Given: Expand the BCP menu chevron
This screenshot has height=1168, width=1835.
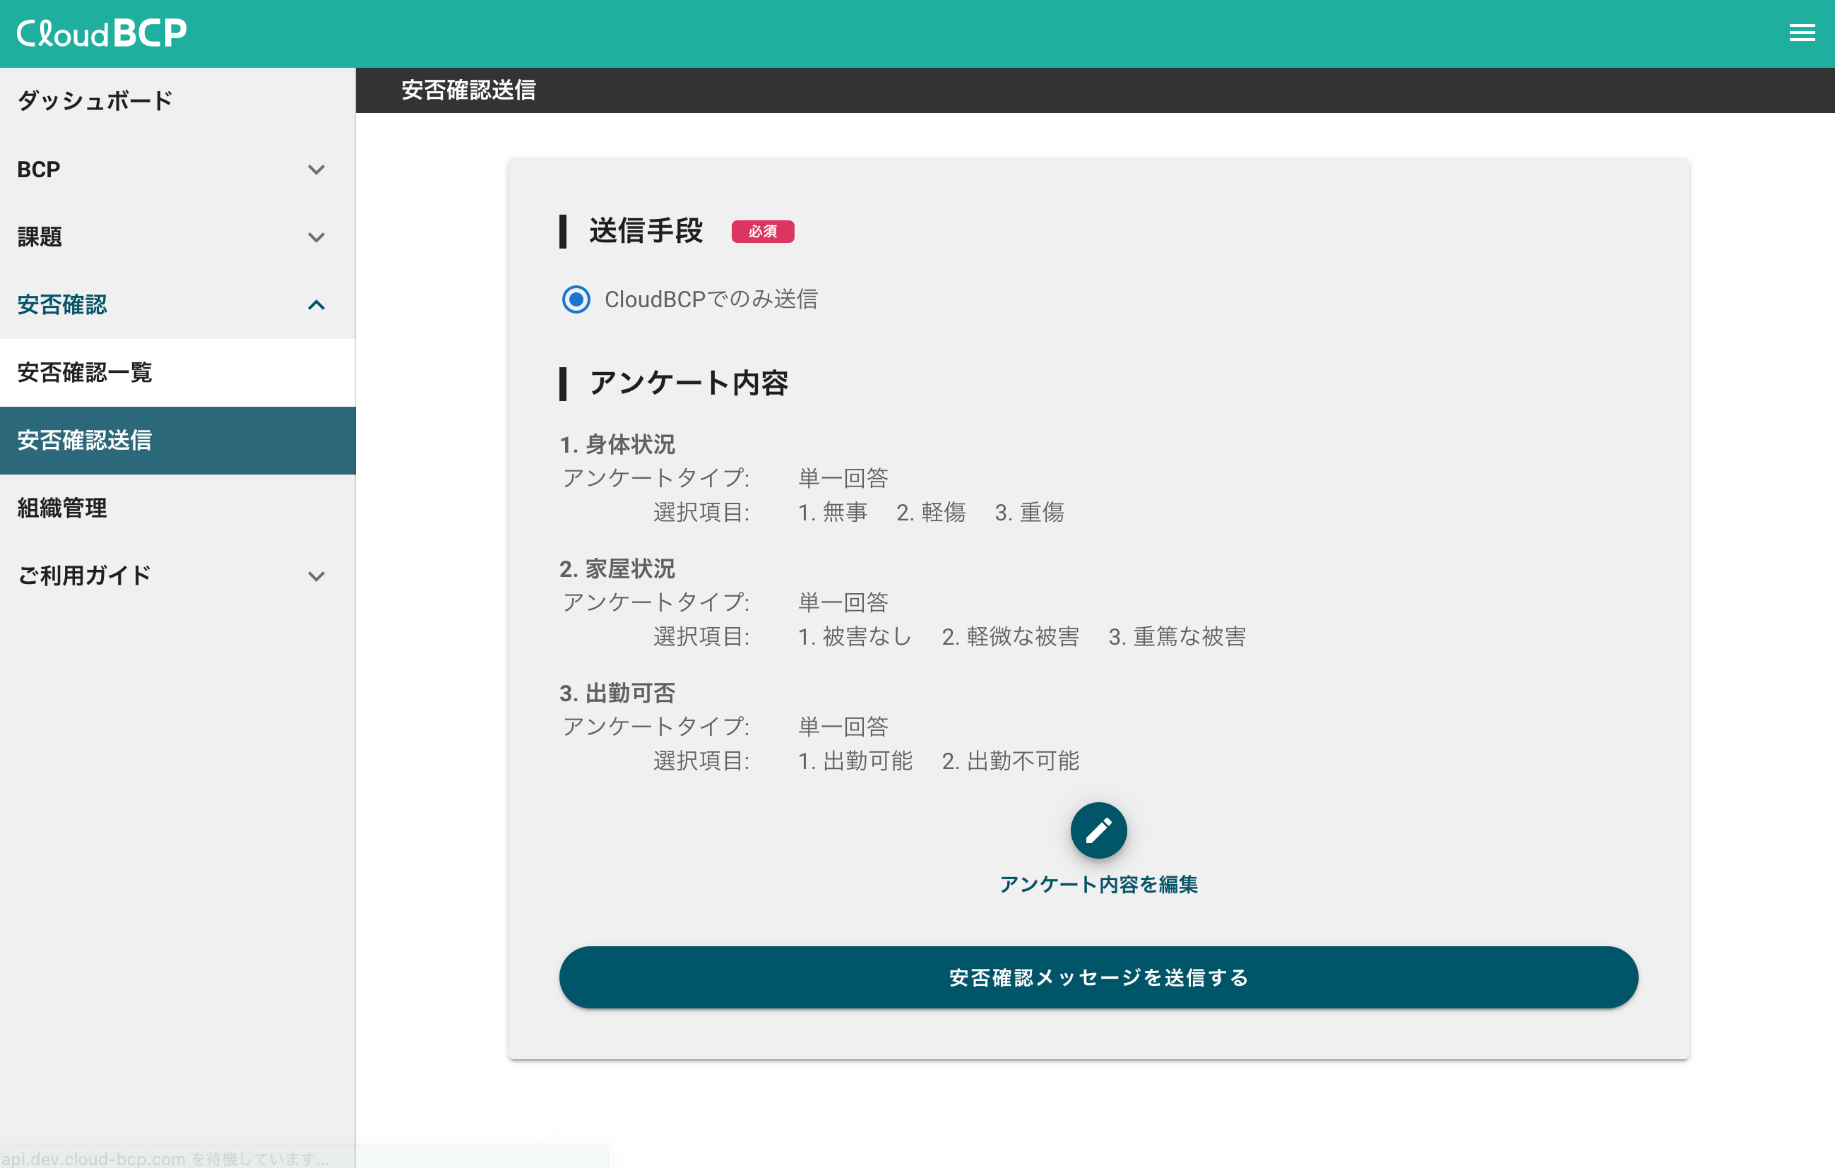Looking at the screenshot, I should (x=316, y=169).
